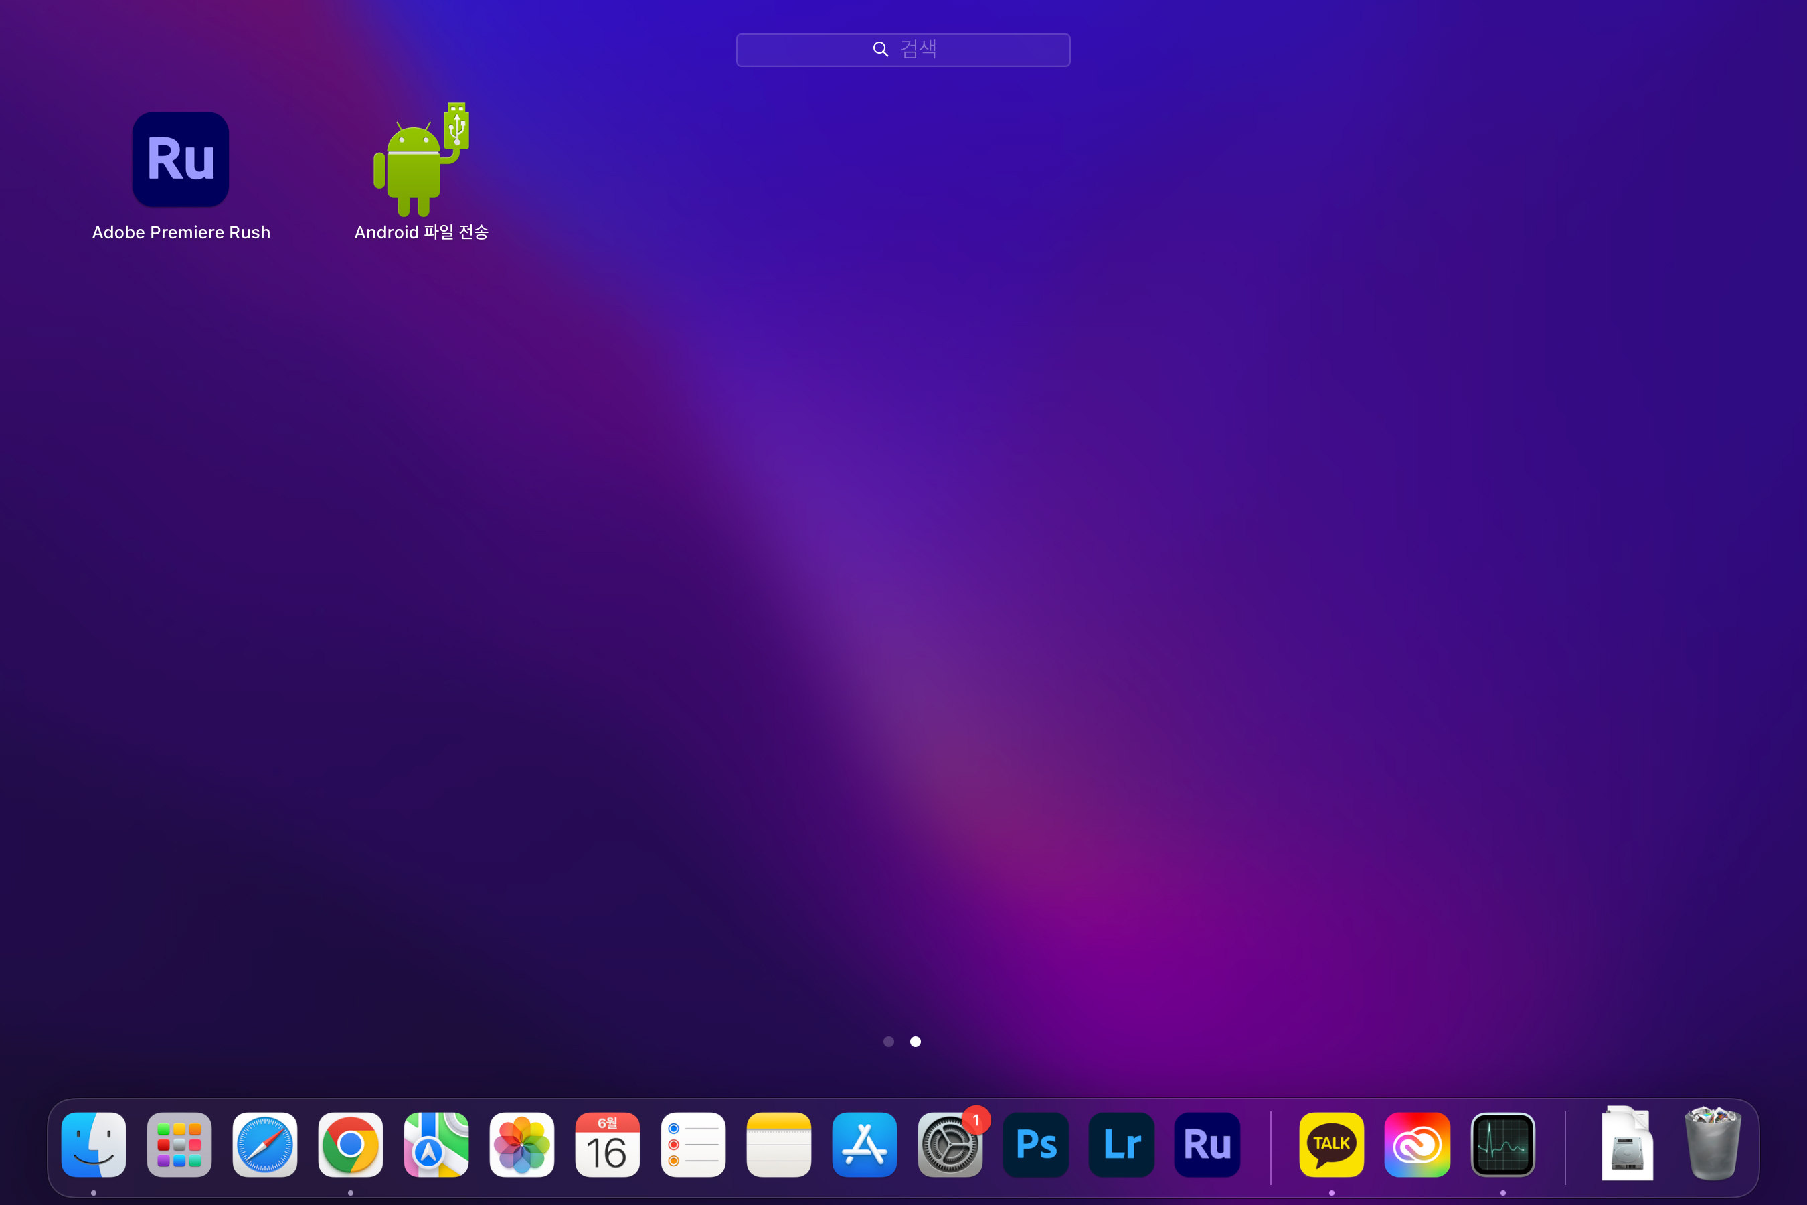Go to first Launchpad page dot
This screenshot has width=1807, height=1205.
[x=889, y=1041]
